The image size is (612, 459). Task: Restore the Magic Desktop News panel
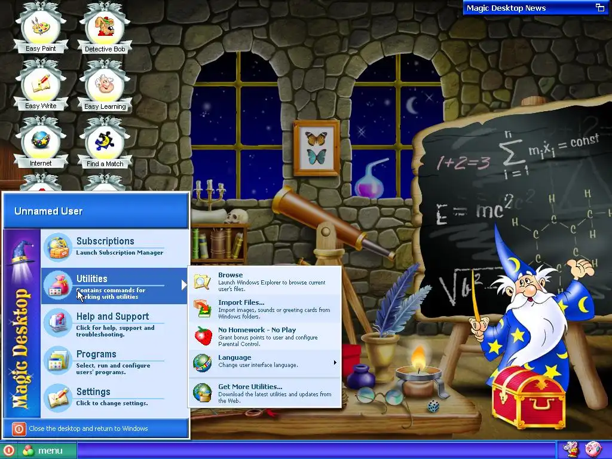tap(599, 7)
